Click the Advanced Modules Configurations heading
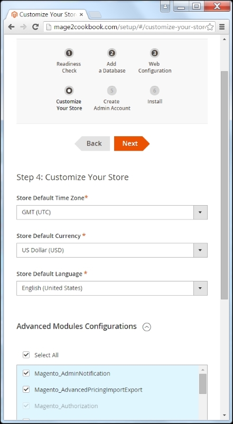The image size is (233, 424). (77, 326)
